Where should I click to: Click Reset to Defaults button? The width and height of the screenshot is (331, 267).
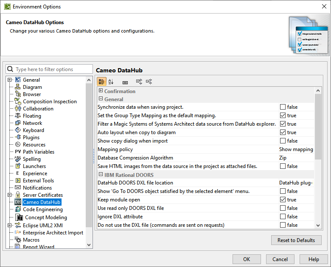(x=296, y=240)
